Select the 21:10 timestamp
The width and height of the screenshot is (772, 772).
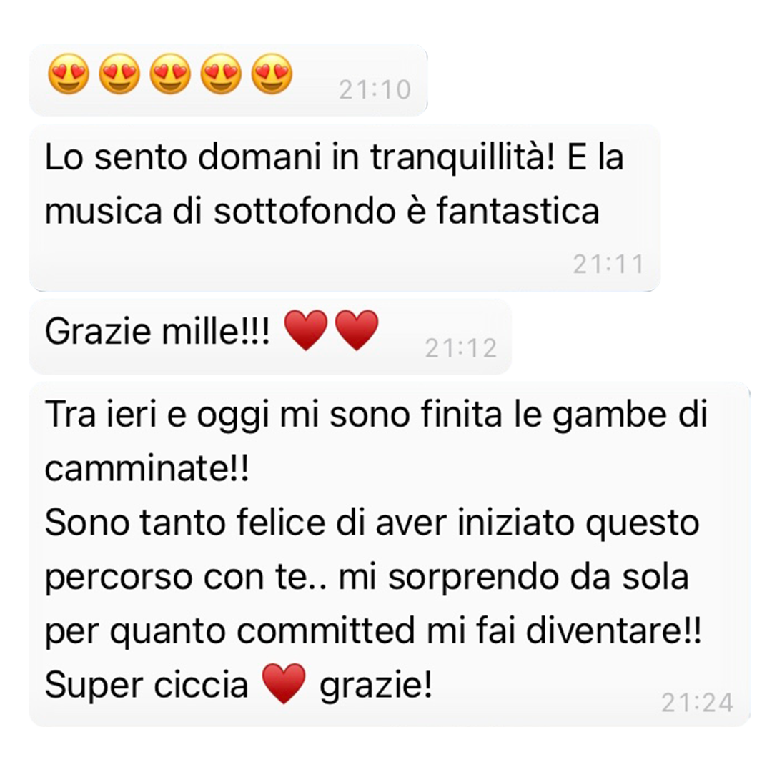pyautogui.click(x=375, y=90)
